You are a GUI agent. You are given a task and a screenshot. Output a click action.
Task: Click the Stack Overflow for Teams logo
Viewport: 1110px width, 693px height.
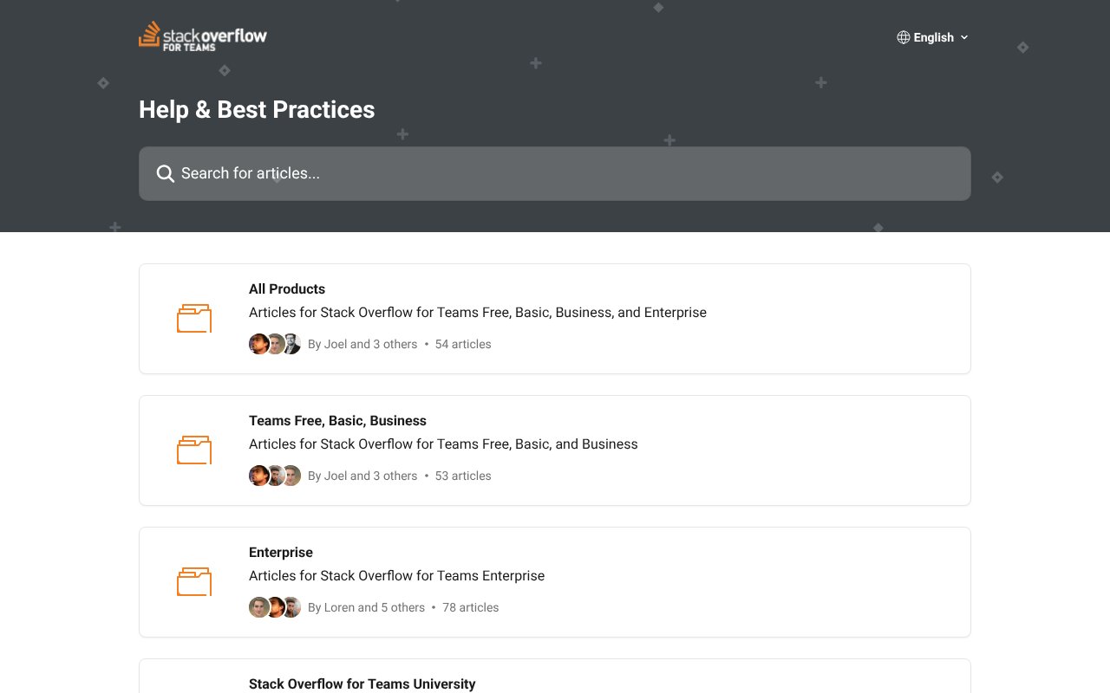pyautogui.click(x=203, y=36)
